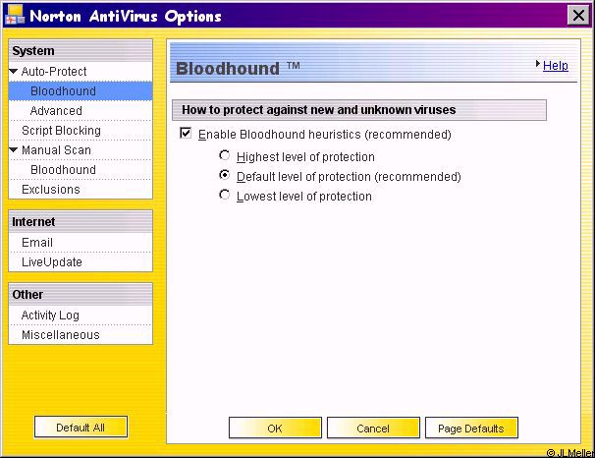
Task: Click the Page Defaults button
Action: [471, 429]
